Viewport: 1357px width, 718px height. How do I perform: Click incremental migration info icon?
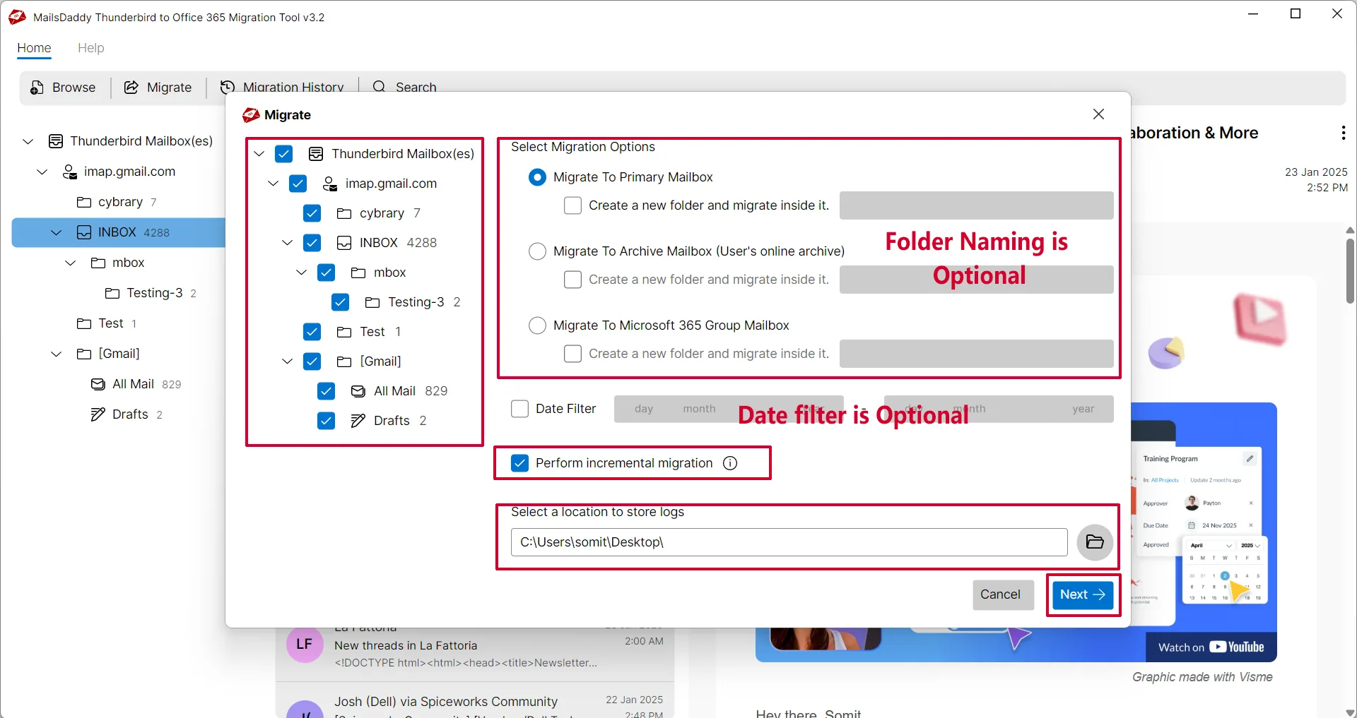coord(730,463)
